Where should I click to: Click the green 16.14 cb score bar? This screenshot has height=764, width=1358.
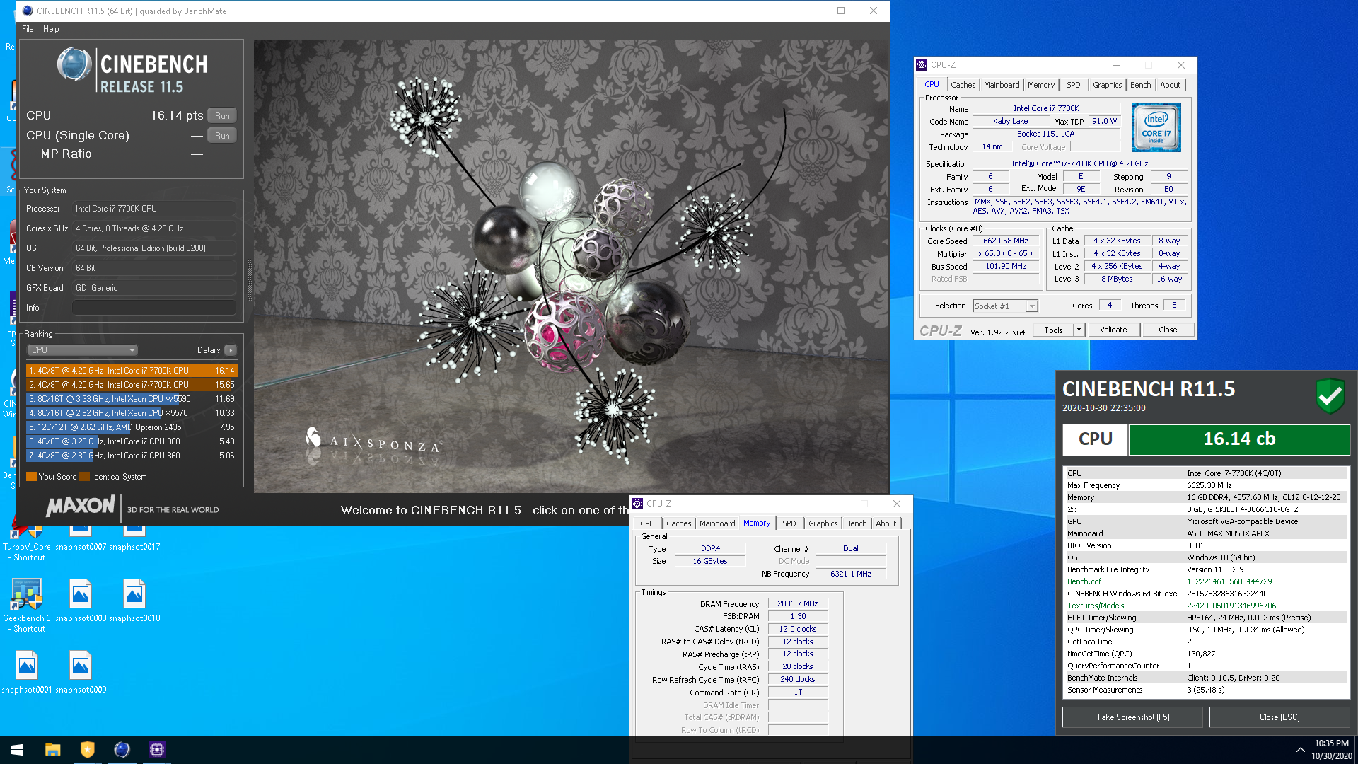tap(1239, 439)
